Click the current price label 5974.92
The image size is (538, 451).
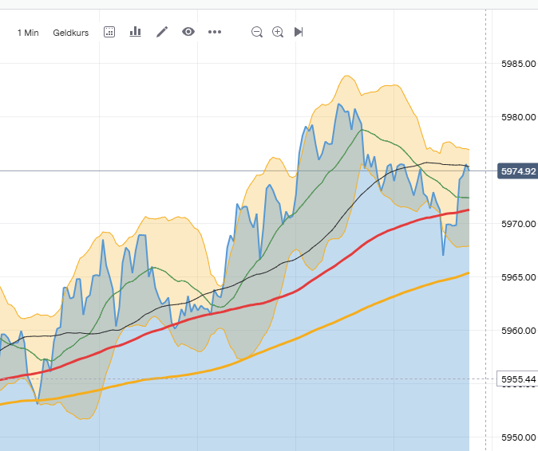coord(518,171)
